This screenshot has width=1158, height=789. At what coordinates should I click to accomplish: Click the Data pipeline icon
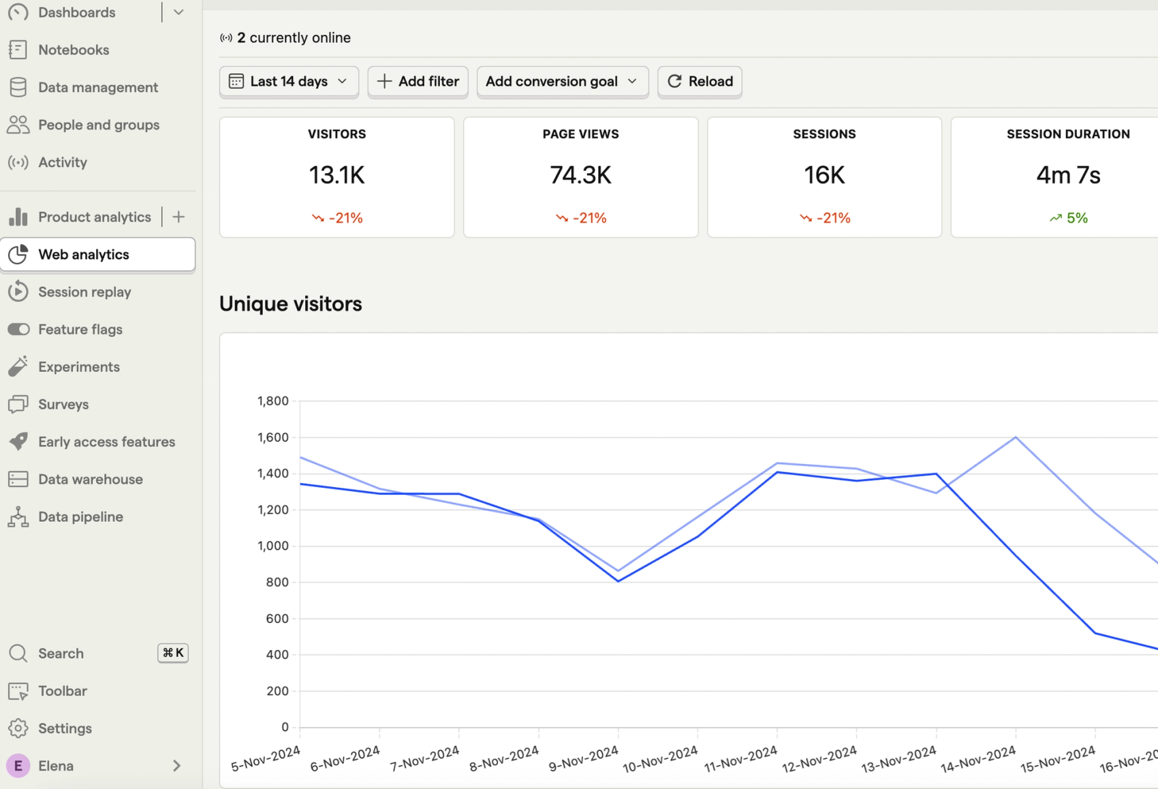tap(18, 516)
